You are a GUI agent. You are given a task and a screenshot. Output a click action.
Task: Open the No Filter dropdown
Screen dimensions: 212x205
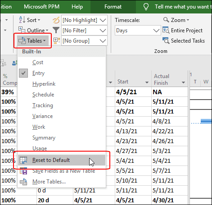(x=103, y=31)
